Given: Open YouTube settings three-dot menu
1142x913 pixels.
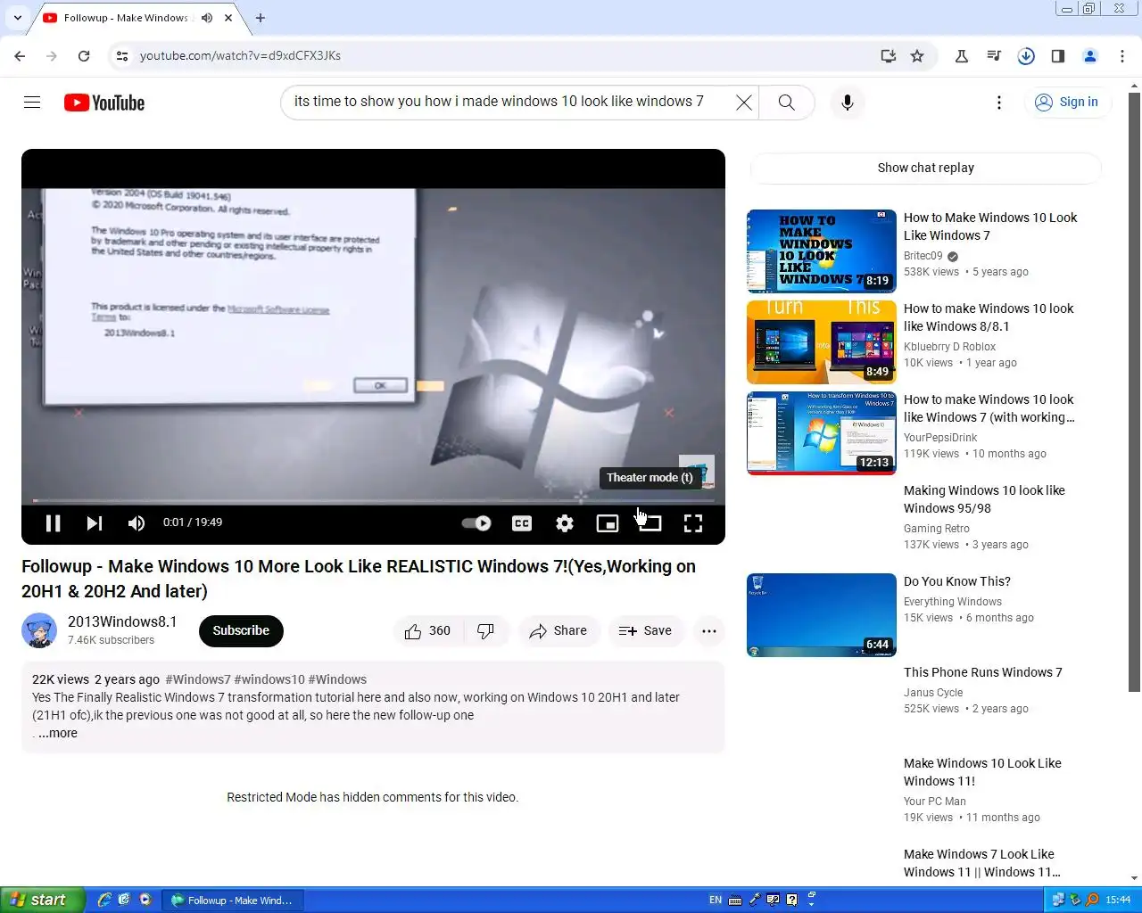Looking at the screenshot, I should [999, 103].
